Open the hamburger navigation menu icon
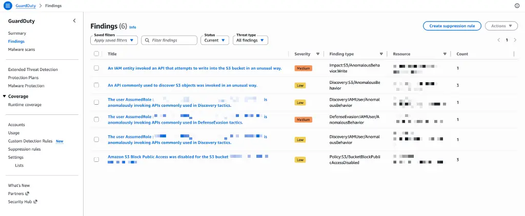Image resolution: width=525 pixels, height=216 pixels. click(x=8, y=6)
